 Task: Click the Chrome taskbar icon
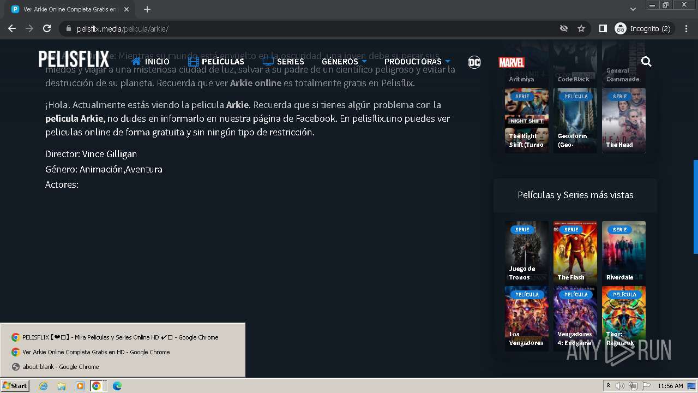(97, 386)
